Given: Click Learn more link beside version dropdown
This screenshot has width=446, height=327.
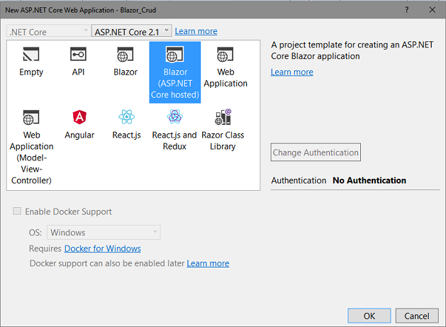Looking at the screenshot, I should 196,31.
